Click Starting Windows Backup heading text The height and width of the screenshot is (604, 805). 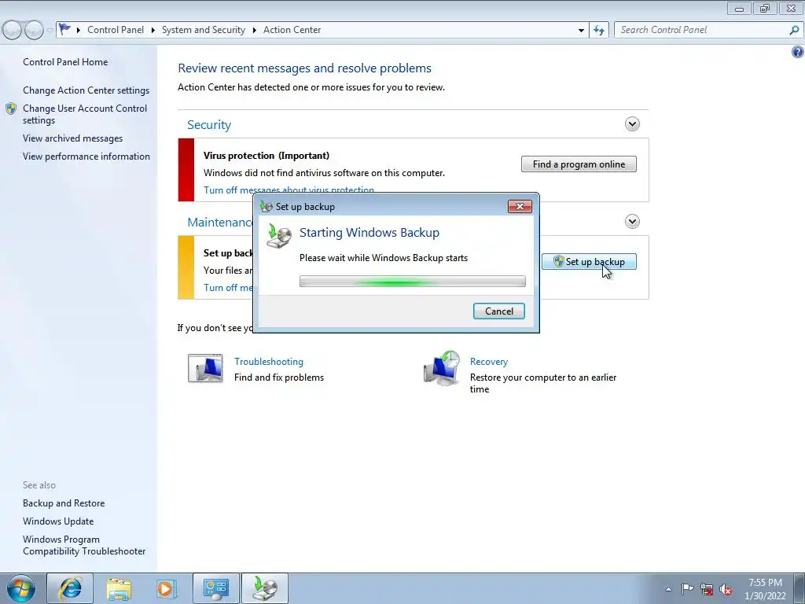pyautogui.click(x=369, y=233)
